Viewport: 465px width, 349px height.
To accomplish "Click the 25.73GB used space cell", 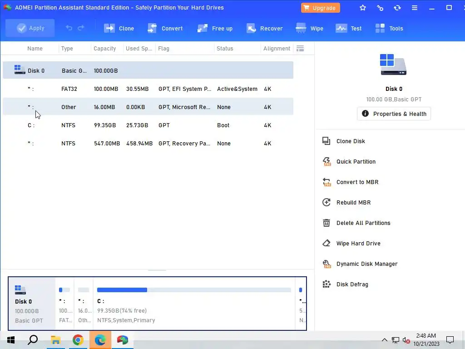I will click(137, 125).
